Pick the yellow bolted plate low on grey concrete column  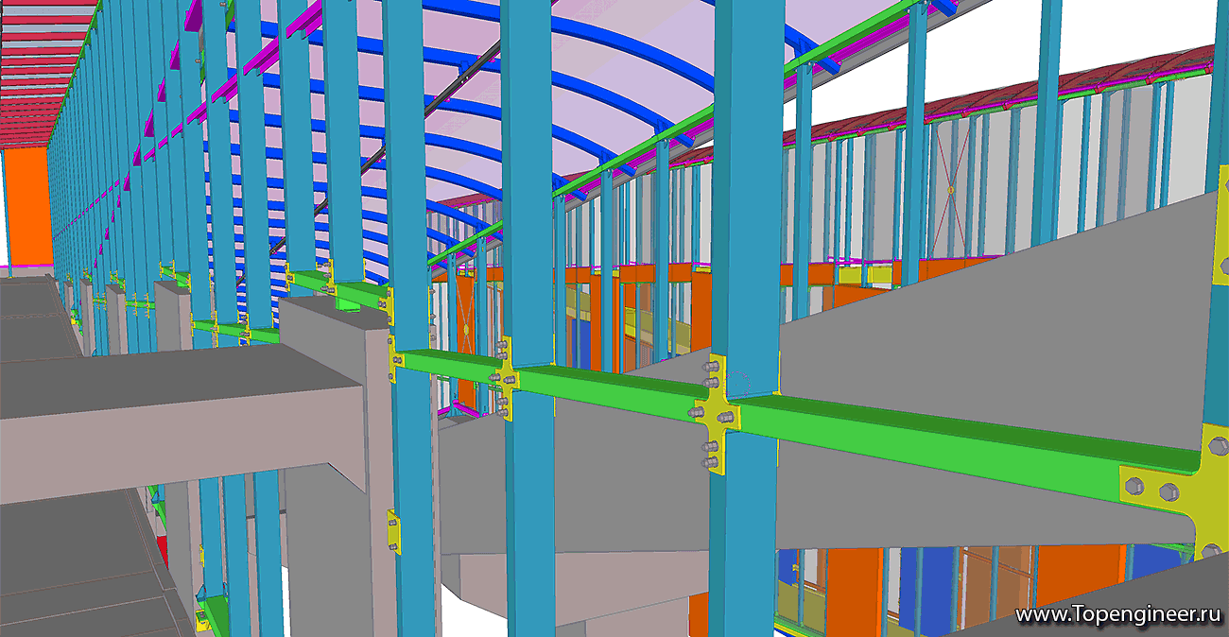tap(393, 530)
